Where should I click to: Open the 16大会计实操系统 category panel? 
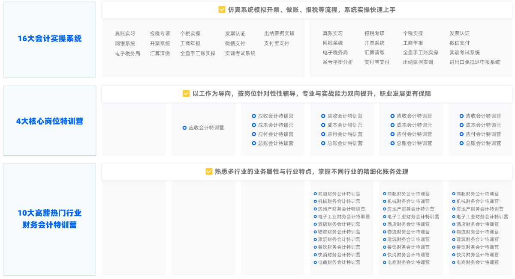point(50,39)
